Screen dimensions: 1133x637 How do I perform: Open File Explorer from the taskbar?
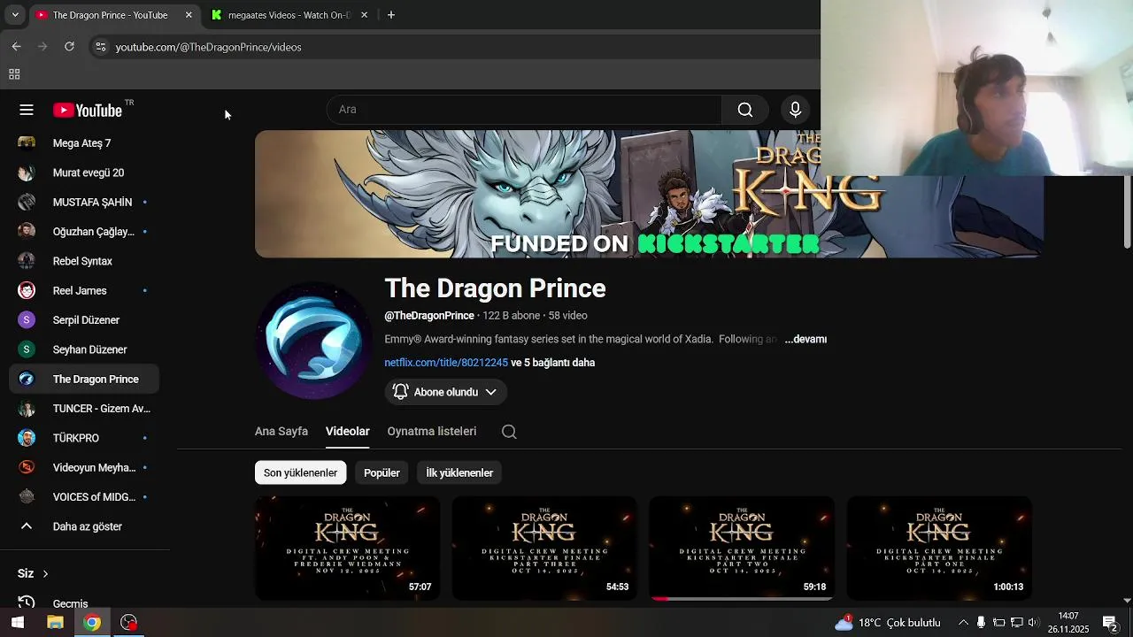click(55, 623)
